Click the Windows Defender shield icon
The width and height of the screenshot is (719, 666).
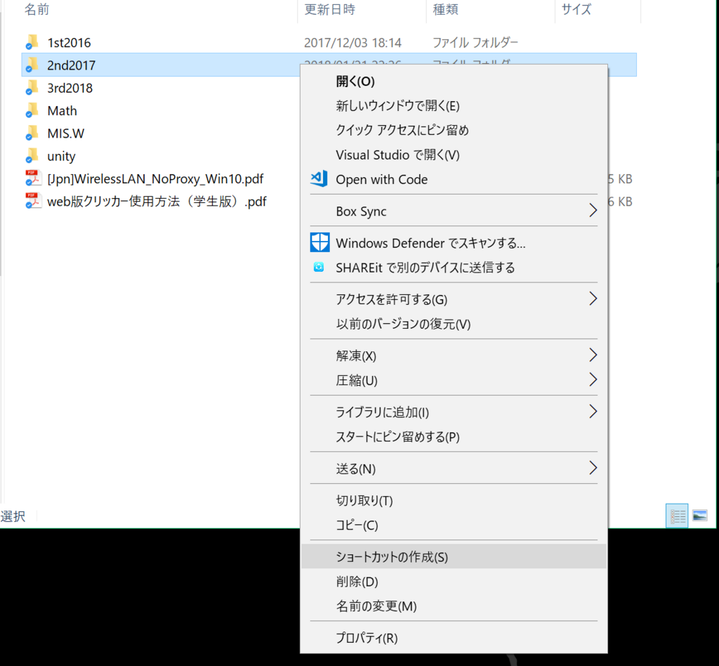[x=319, y=242]
